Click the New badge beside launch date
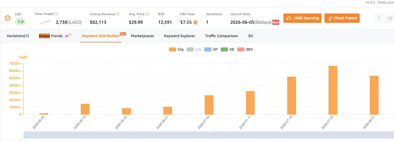This screenshot has width=394, height=142. [276, 22]
